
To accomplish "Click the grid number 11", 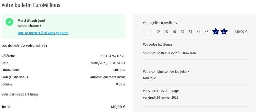I will pos(150,32).
